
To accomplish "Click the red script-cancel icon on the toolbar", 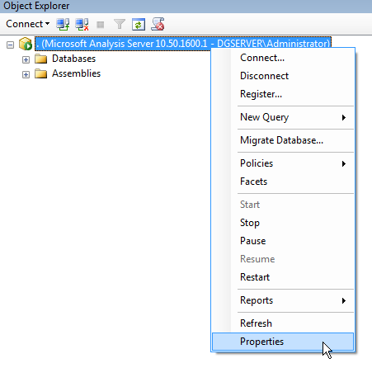I will (x=158, y=24).
